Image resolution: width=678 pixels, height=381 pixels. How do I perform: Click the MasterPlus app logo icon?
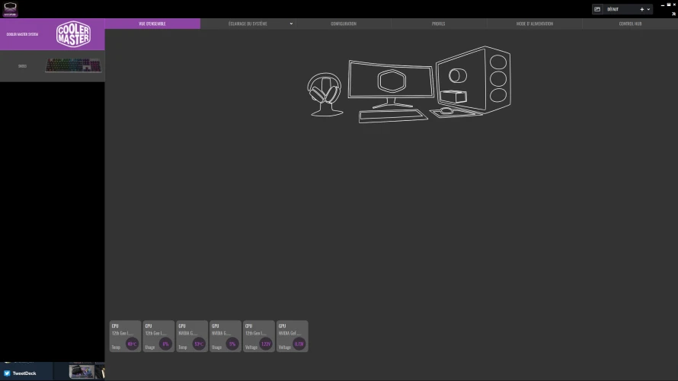click(x=10, y=9)
